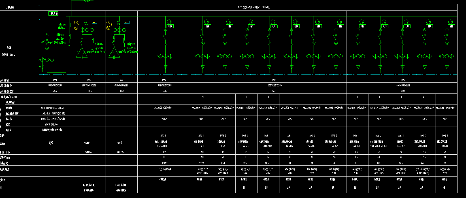
Task: Select the 1AL1 load designation
Action: pyautogui.click(x=202, y=146)
